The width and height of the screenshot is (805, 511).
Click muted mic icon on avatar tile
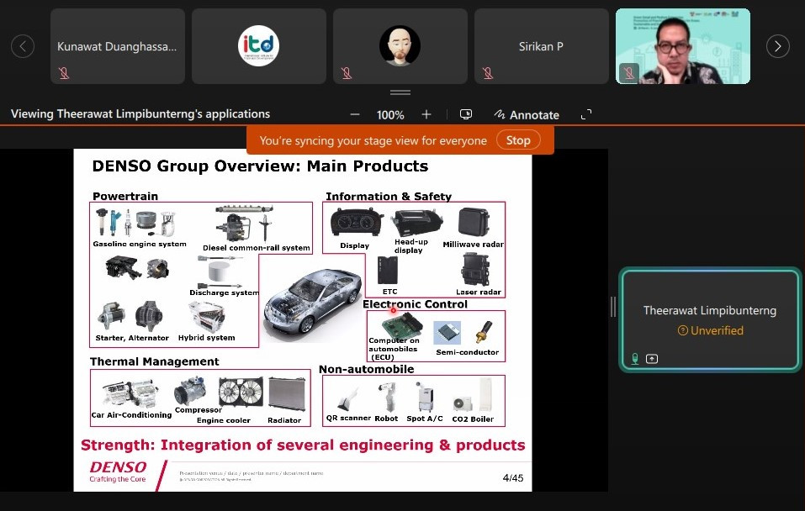(x=347, y=73)
